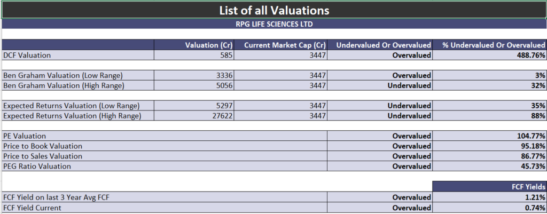The width and height of the screenshot is (547, 214).
Task: Click the value 3336
Action: click(x=193, y=75)
